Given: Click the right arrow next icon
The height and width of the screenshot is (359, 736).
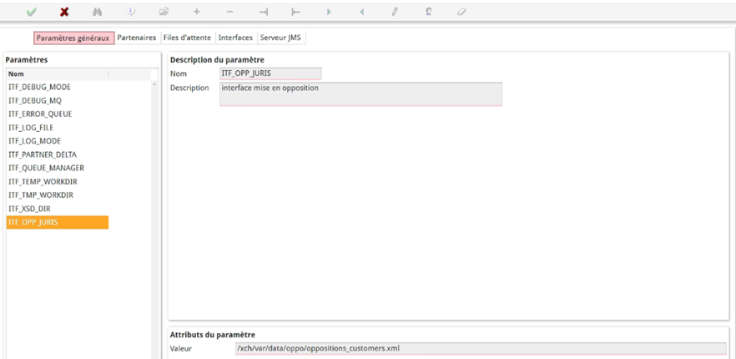Looking at the screenshot, I should [x=329, y=12].
